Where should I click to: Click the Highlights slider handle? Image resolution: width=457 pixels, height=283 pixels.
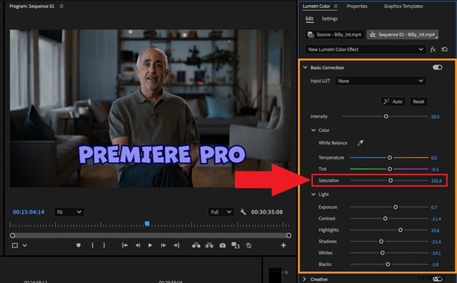tap(400, 230)
